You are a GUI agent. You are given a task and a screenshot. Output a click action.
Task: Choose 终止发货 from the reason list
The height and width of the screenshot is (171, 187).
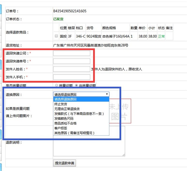click(x=81, y=104)
